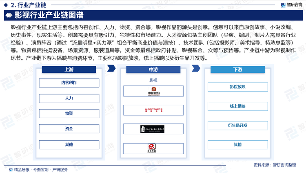Click the red e 光线传媒 logo

[x=152, y=148]
